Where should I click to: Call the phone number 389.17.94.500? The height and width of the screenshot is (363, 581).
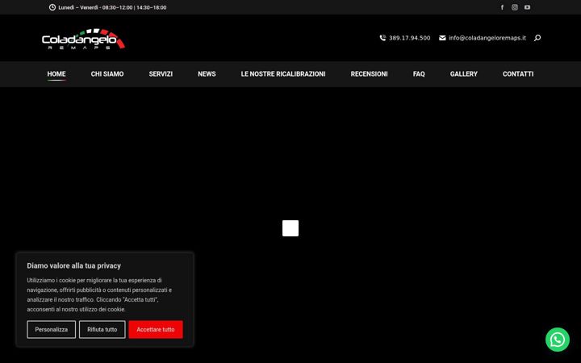click(x=409, y=38)
